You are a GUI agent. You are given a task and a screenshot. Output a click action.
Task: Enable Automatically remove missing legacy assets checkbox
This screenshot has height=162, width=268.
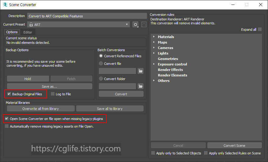click(x=7, y=126)
